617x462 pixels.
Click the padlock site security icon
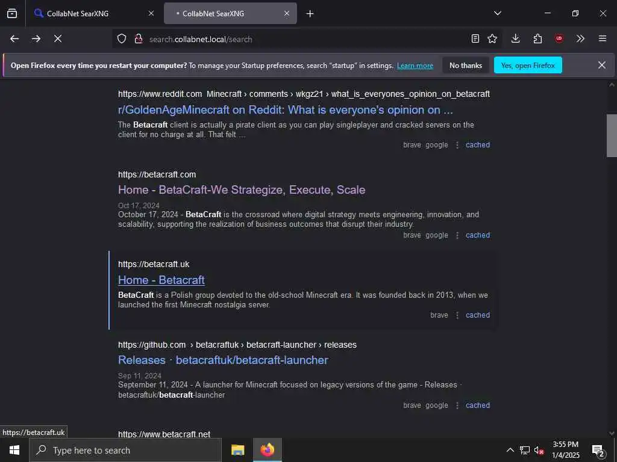tap(139, 38)
